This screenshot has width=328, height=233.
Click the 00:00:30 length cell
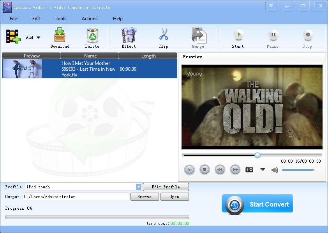[x=128, y=69]
